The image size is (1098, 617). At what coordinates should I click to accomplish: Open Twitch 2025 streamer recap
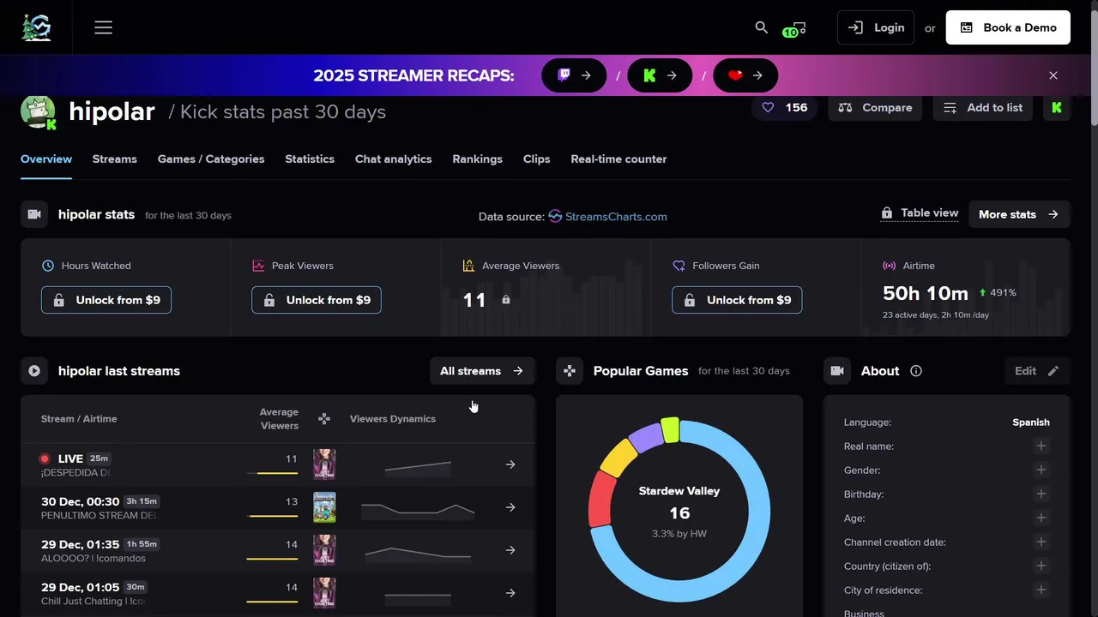tap(574, 75)
